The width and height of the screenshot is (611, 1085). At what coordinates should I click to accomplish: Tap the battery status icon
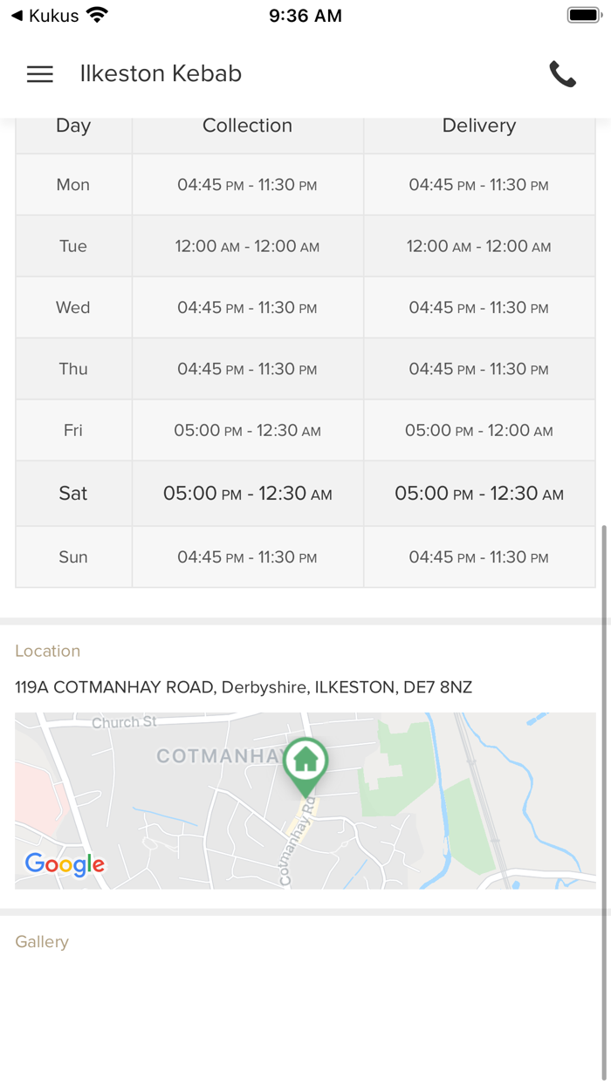click(583, 16)
